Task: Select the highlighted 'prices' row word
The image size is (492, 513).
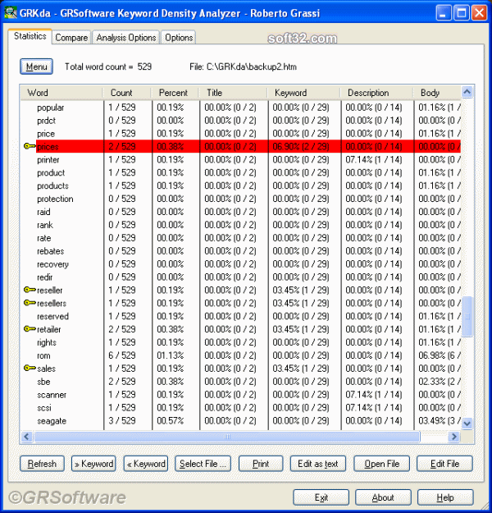Action: coord(48,147)
